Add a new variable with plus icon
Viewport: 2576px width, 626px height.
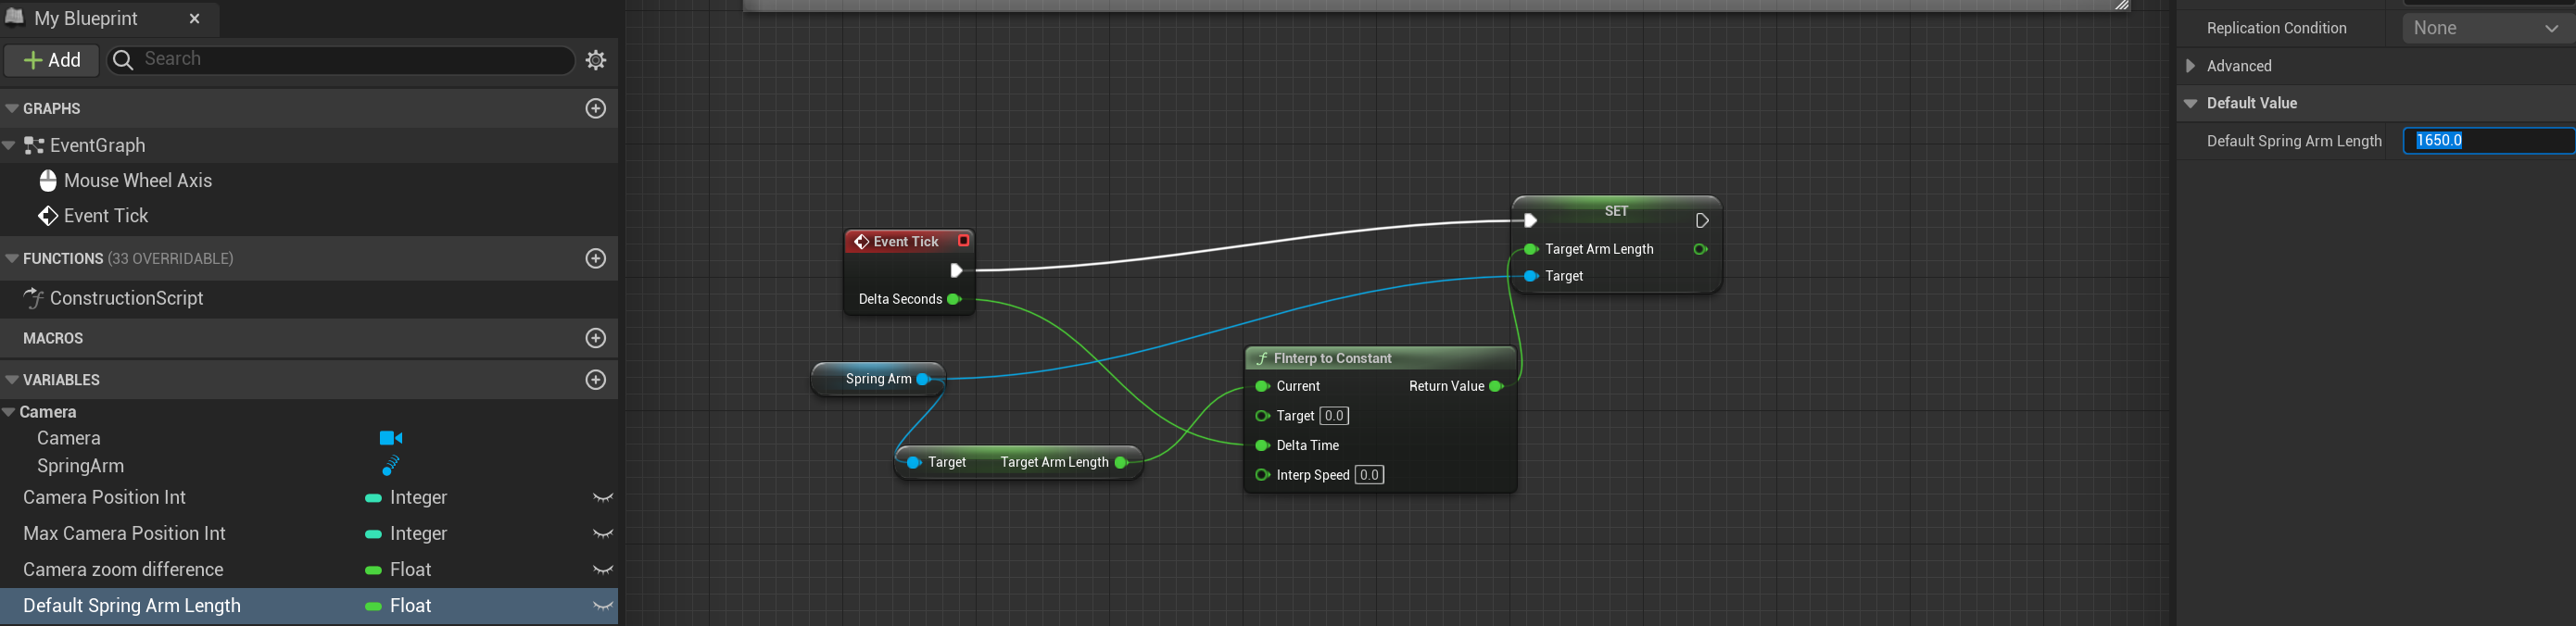click(596, 379)
